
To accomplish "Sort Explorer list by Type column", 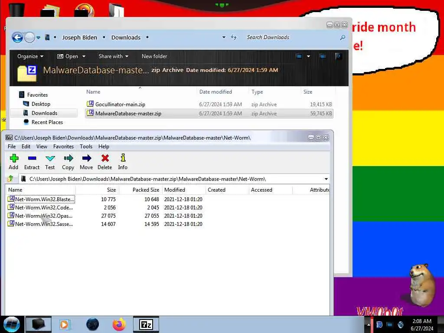I will coord(274,92).
